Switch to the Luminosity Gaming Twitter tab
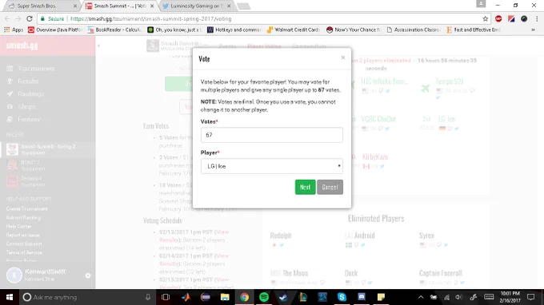Image resolution: width=544 pixels, height=305 pixels. point(196,6)
